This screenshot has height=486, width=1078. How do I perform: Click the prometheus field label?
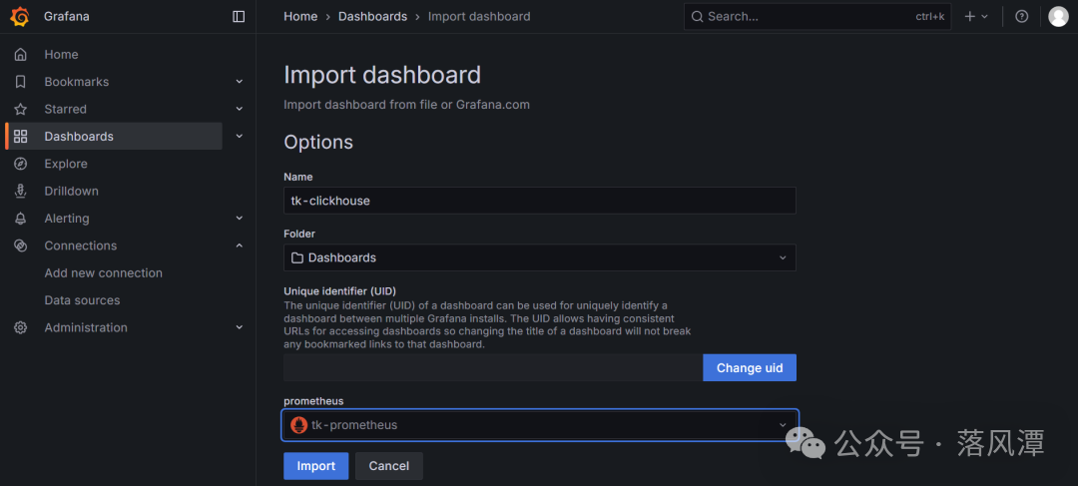[x=313, y=401]
